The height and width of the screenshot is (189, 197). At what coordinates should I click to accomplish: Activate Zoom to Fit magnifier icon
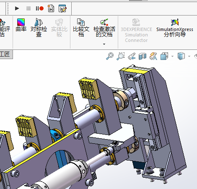click(110, 56)
